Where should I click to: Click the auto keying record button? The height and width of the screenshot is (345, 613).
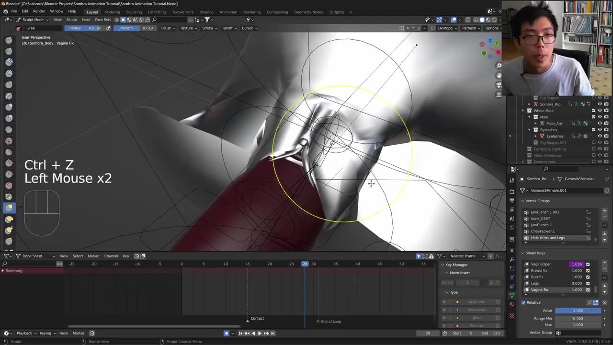pyautogui.click(x=227, y=333)
